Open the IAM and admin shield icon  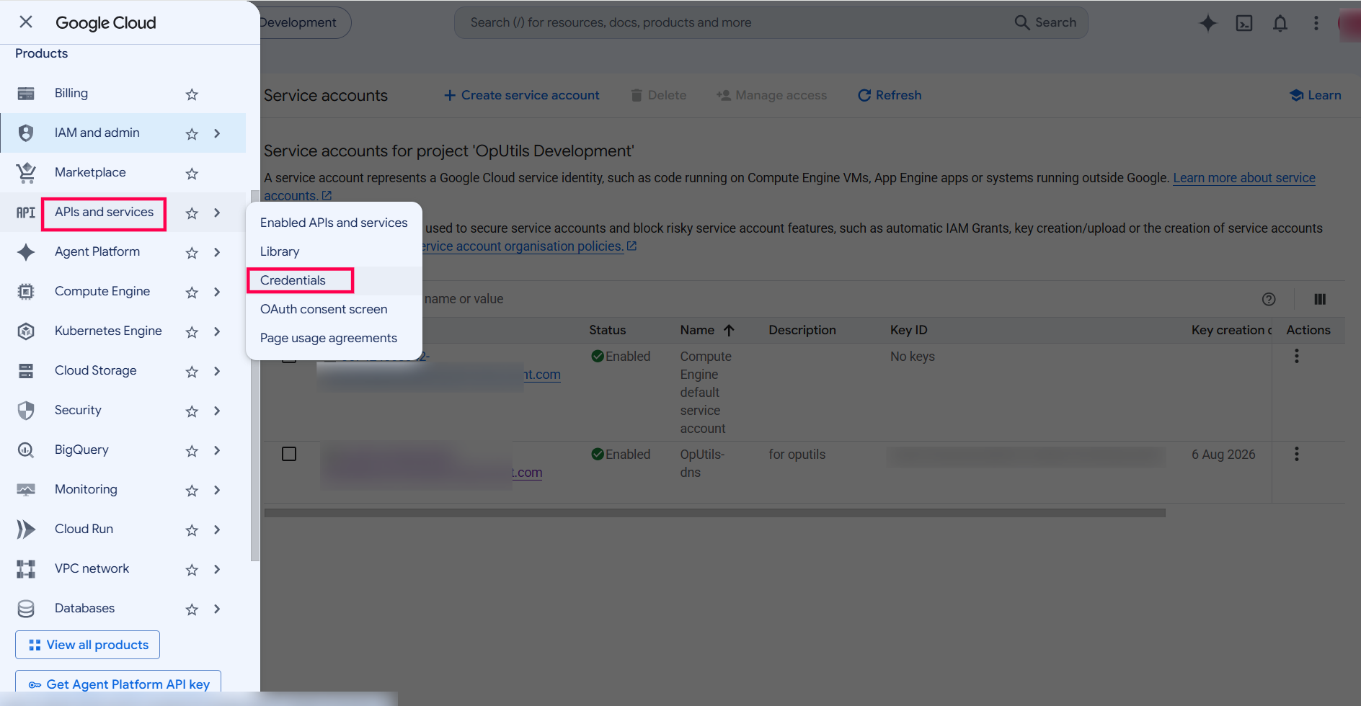(x=26, y=133)
